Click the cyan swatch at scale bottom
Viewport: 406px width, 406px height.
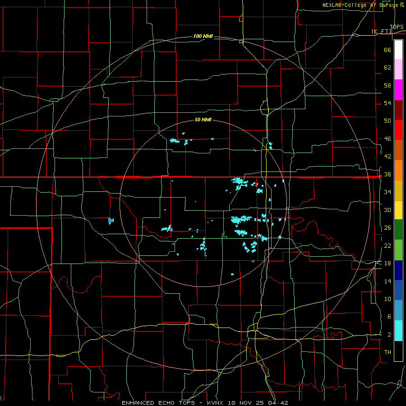click(398, 330)
